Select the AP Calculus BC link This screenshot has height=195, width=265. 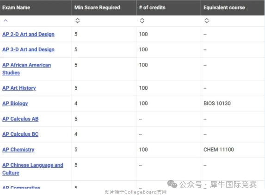pyautogui.click(x=20, y=134)
